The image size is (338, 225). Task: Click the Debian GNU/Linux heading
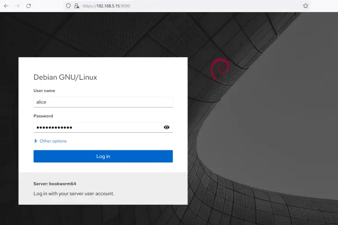pyautogui.click(x=65, y=77)
